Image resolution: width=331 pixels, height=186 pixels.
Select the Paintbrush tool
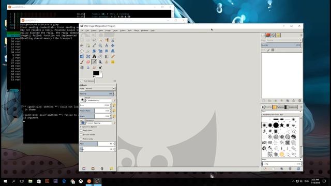pos(82,62)
